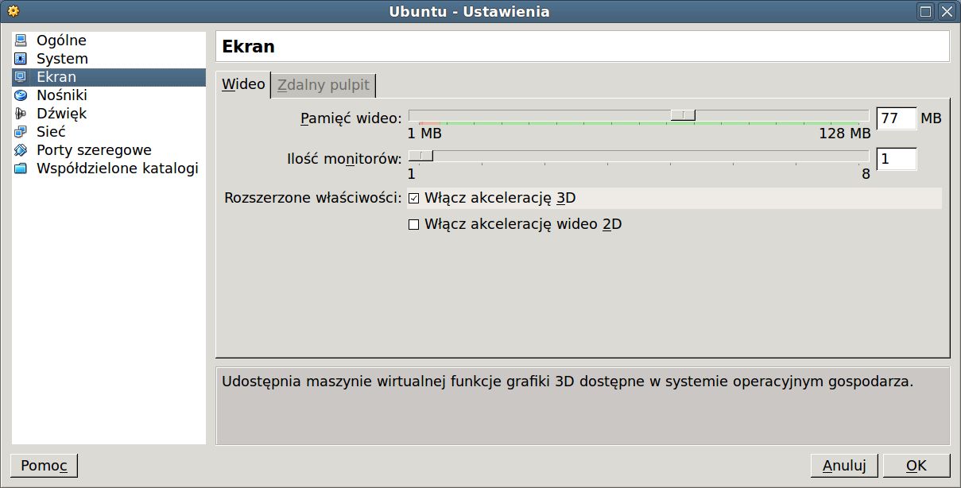This screenshot has width=961, height=488.
Task: Click the Ekran page heading
Action: (249, 46)
